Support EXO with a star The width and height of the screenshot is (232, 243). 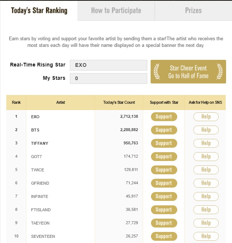click(x=164, y=117)
